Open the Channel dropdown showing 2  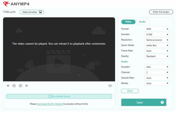(x=157, y=72)
